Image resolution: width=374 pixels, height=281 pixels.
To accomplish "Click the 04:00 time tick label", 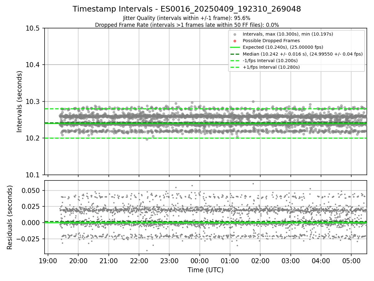I will coord(321,261).
